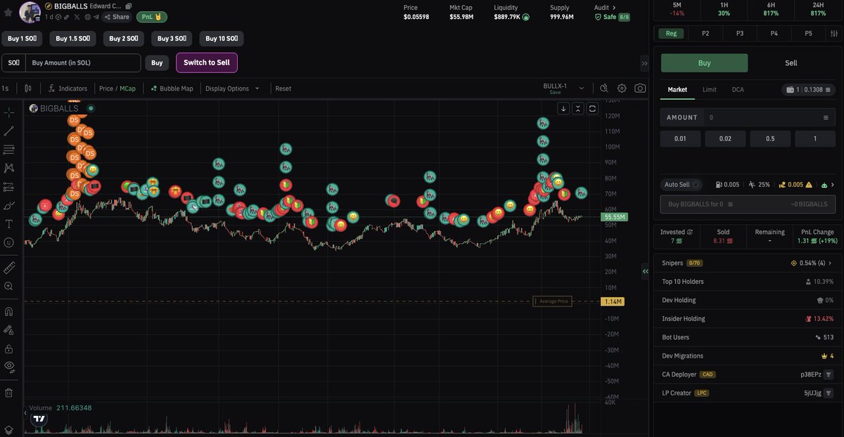844x437 pixels.
Task: Click the TradingView logo on chart
Action: pyautogui.click(x=39, y=419)
